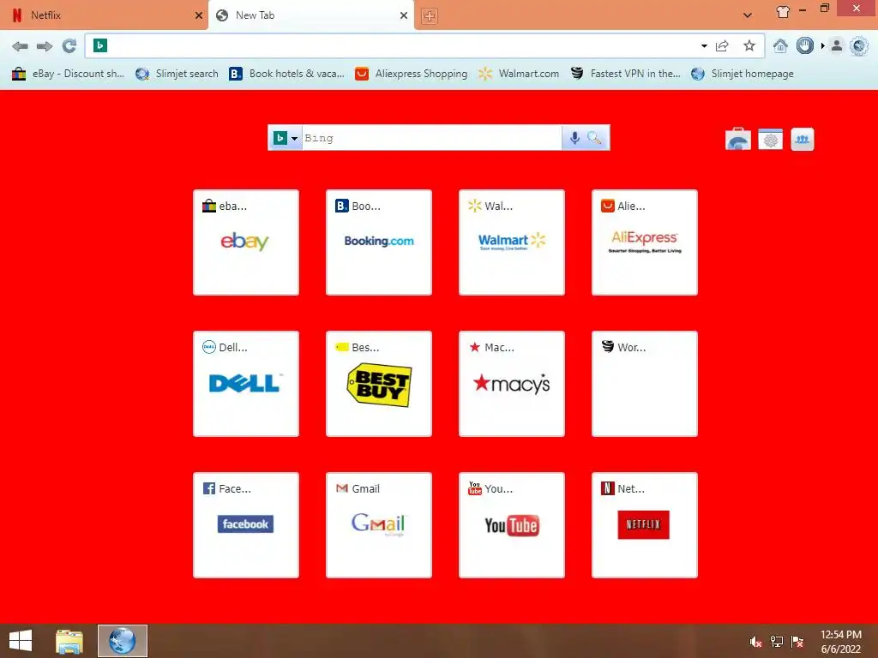
Task: Select the New Tab tab
Action: (x=310, y=15)
